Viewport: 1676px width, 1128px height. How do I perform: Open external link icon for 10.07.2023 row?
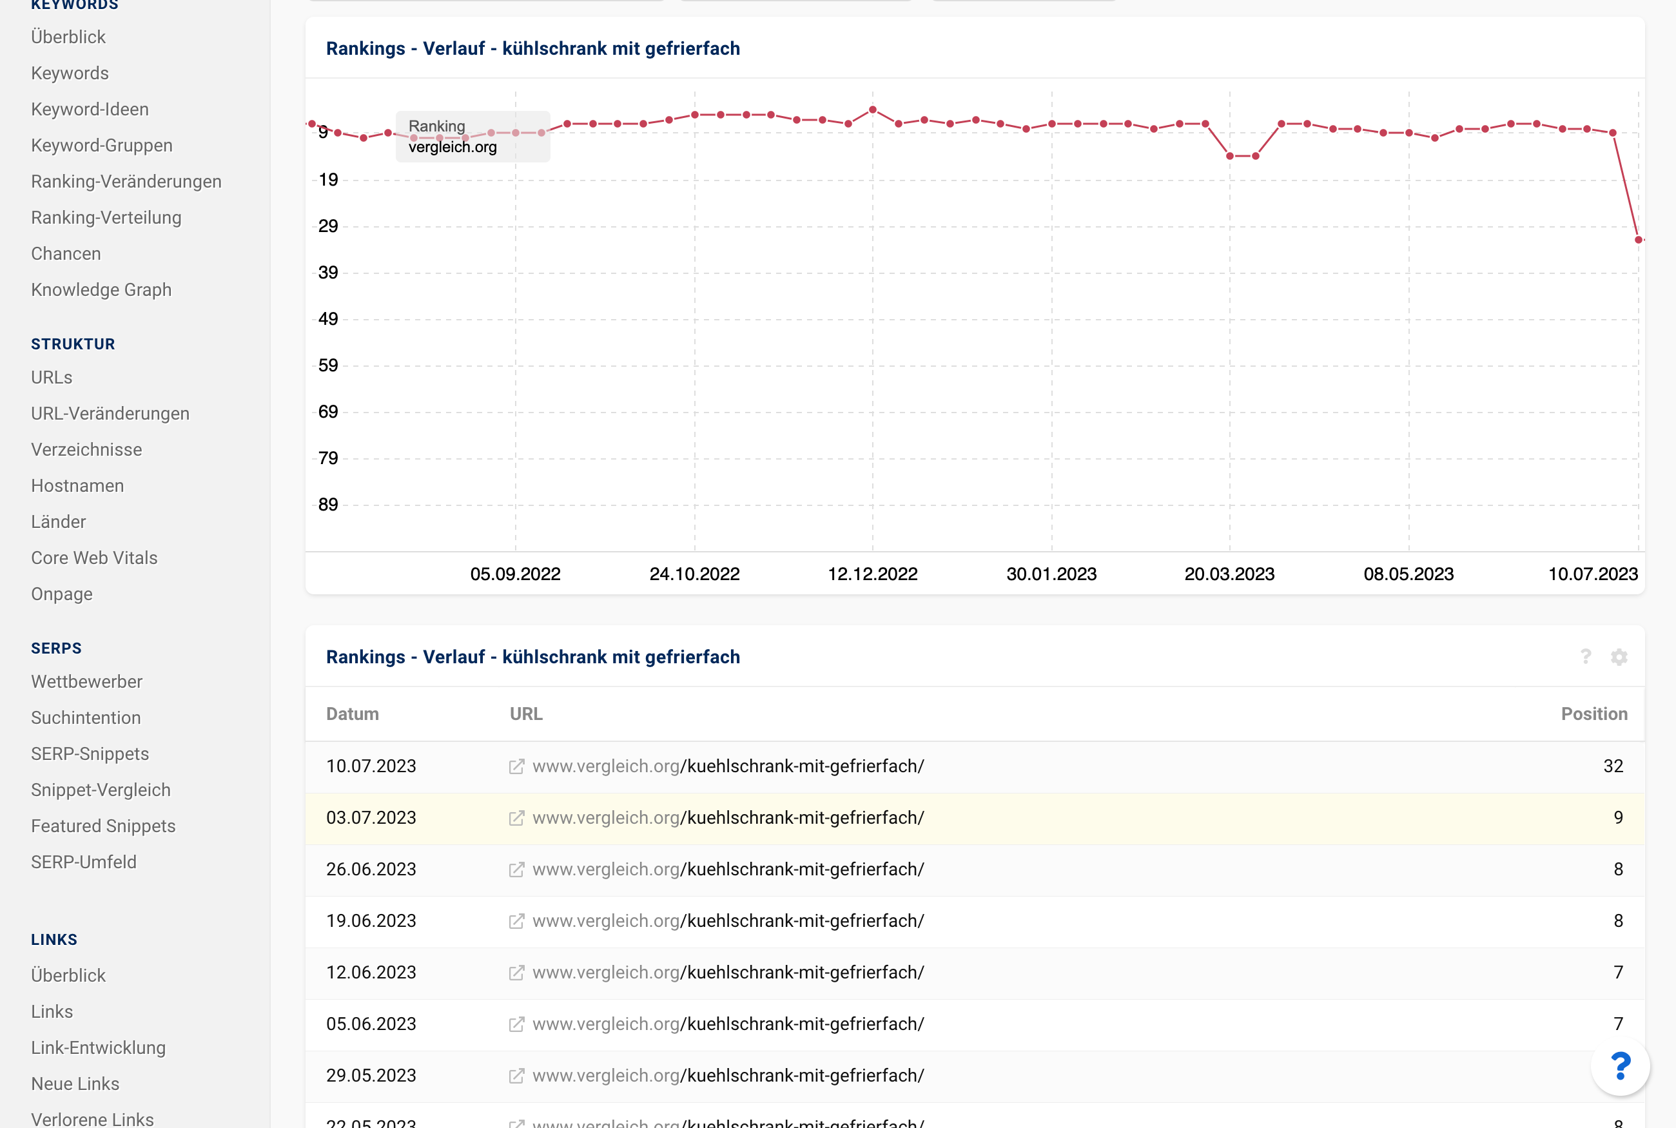tap(516, 766)
